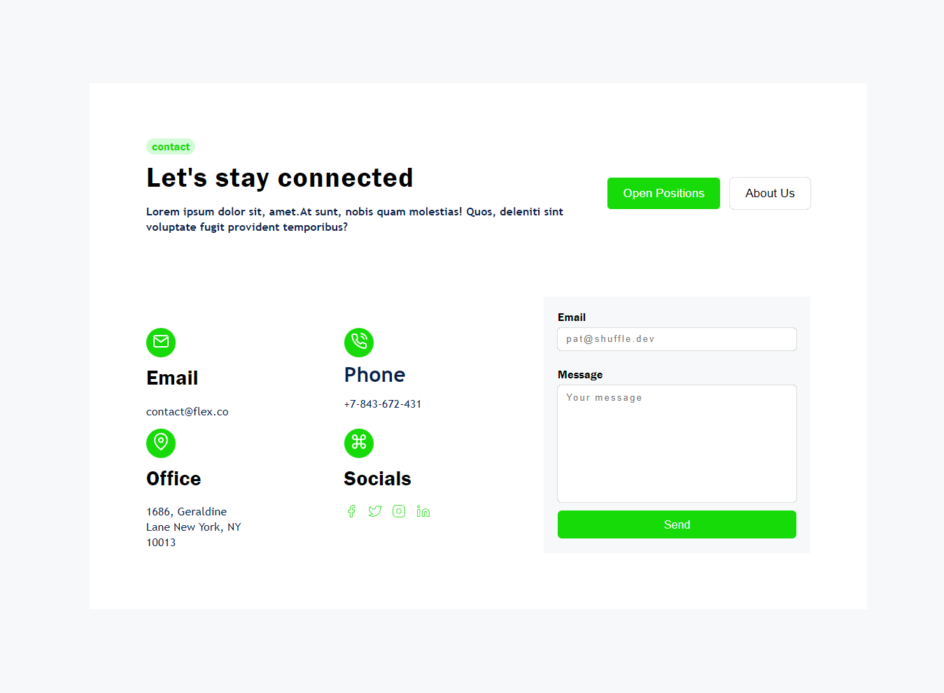The image size is (944, 693).
Task: Click the Message field label
Action: (580, 375)
